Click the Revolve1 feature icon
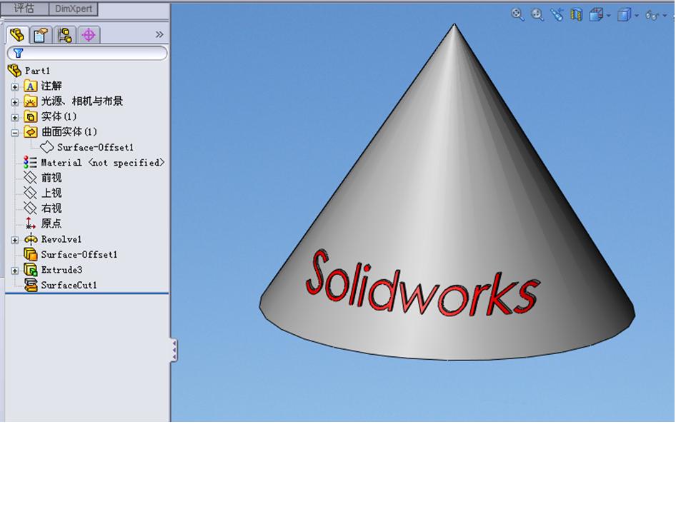This screenshot has height=514, width=686. click(x=30, y=239)
